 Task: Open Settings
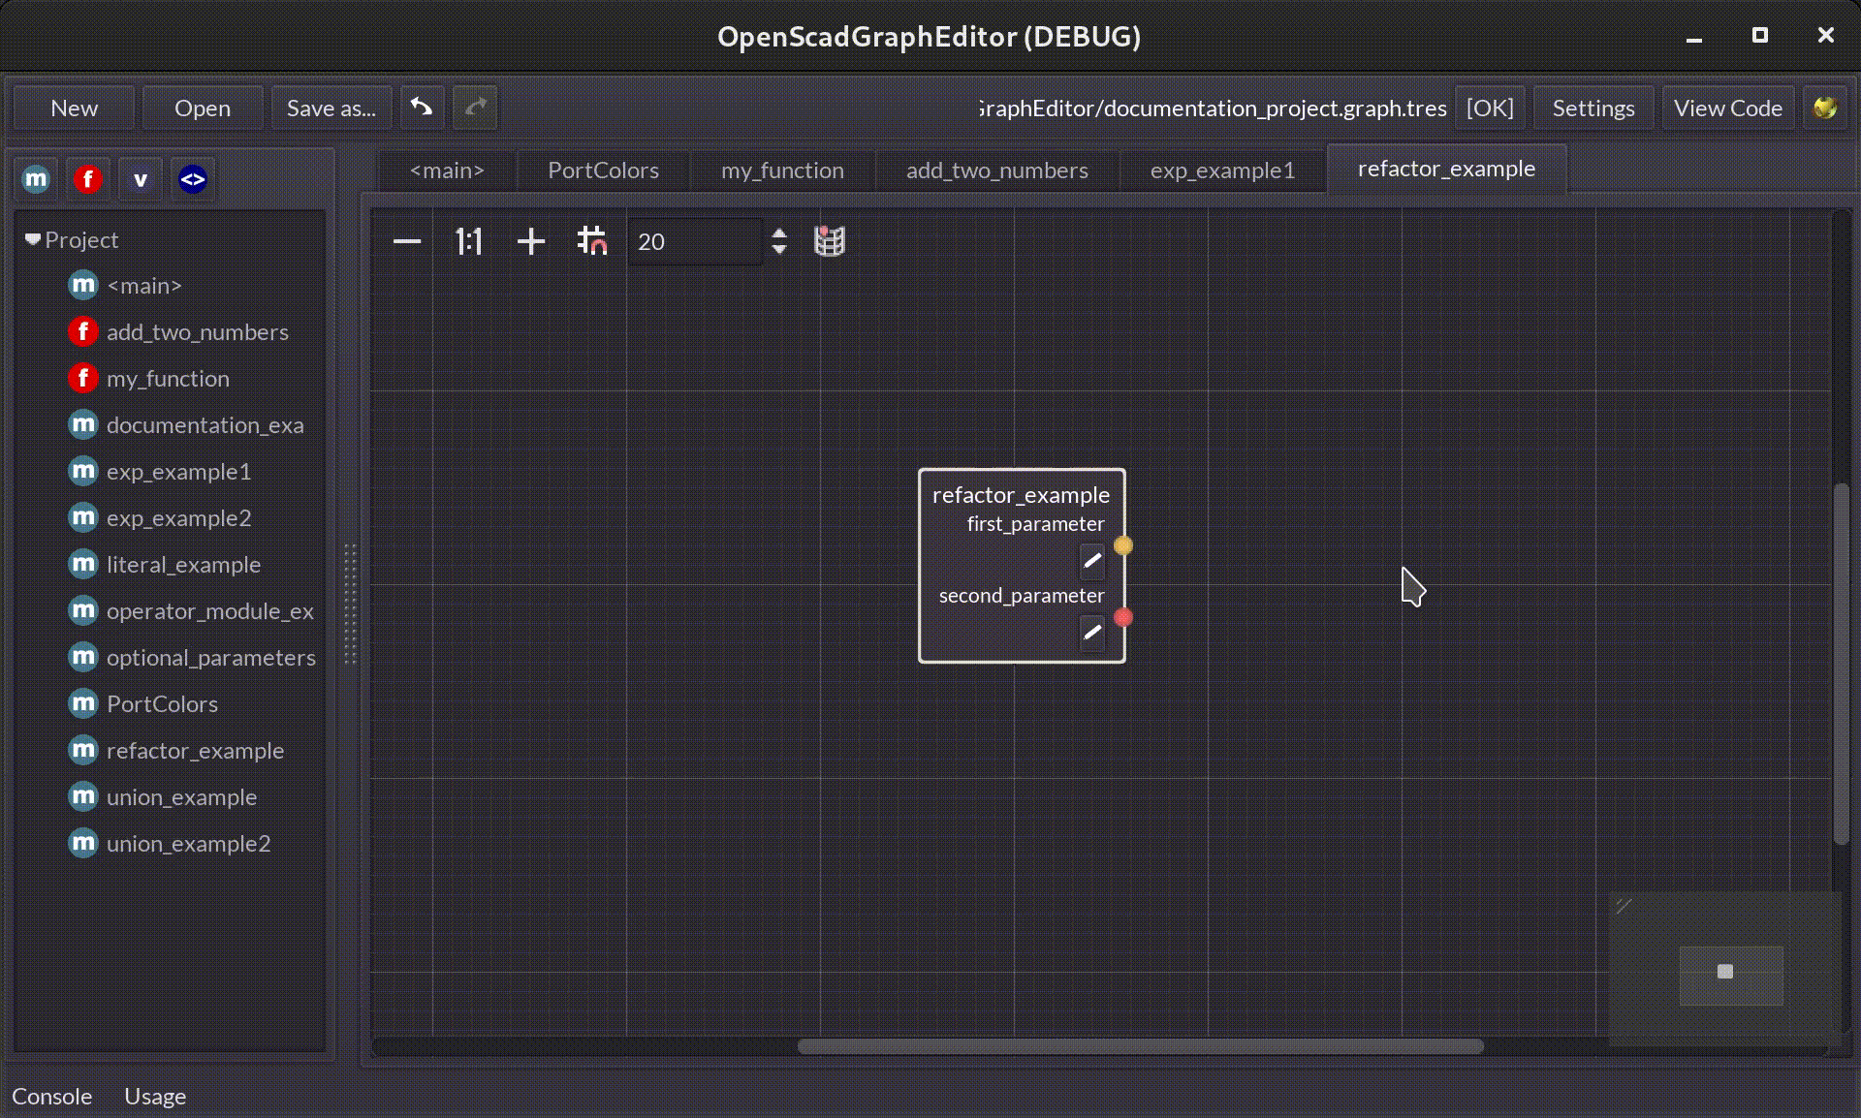pos(1593,108)
